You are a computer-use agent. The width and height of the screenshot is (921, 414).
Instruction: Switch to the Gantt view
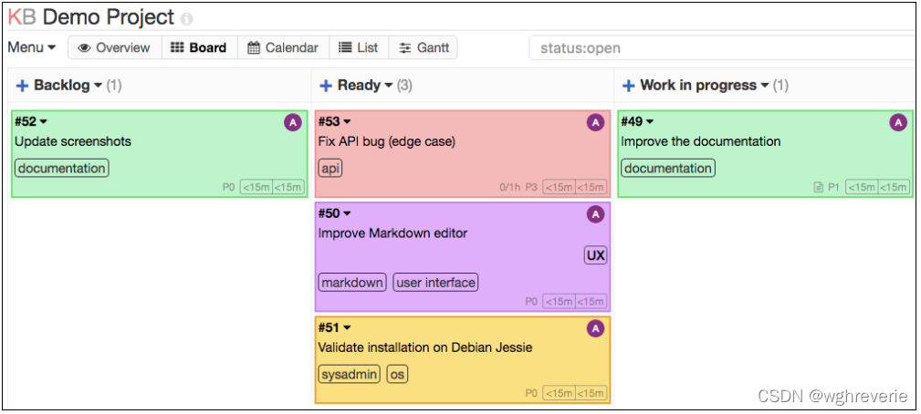point(424,47)
